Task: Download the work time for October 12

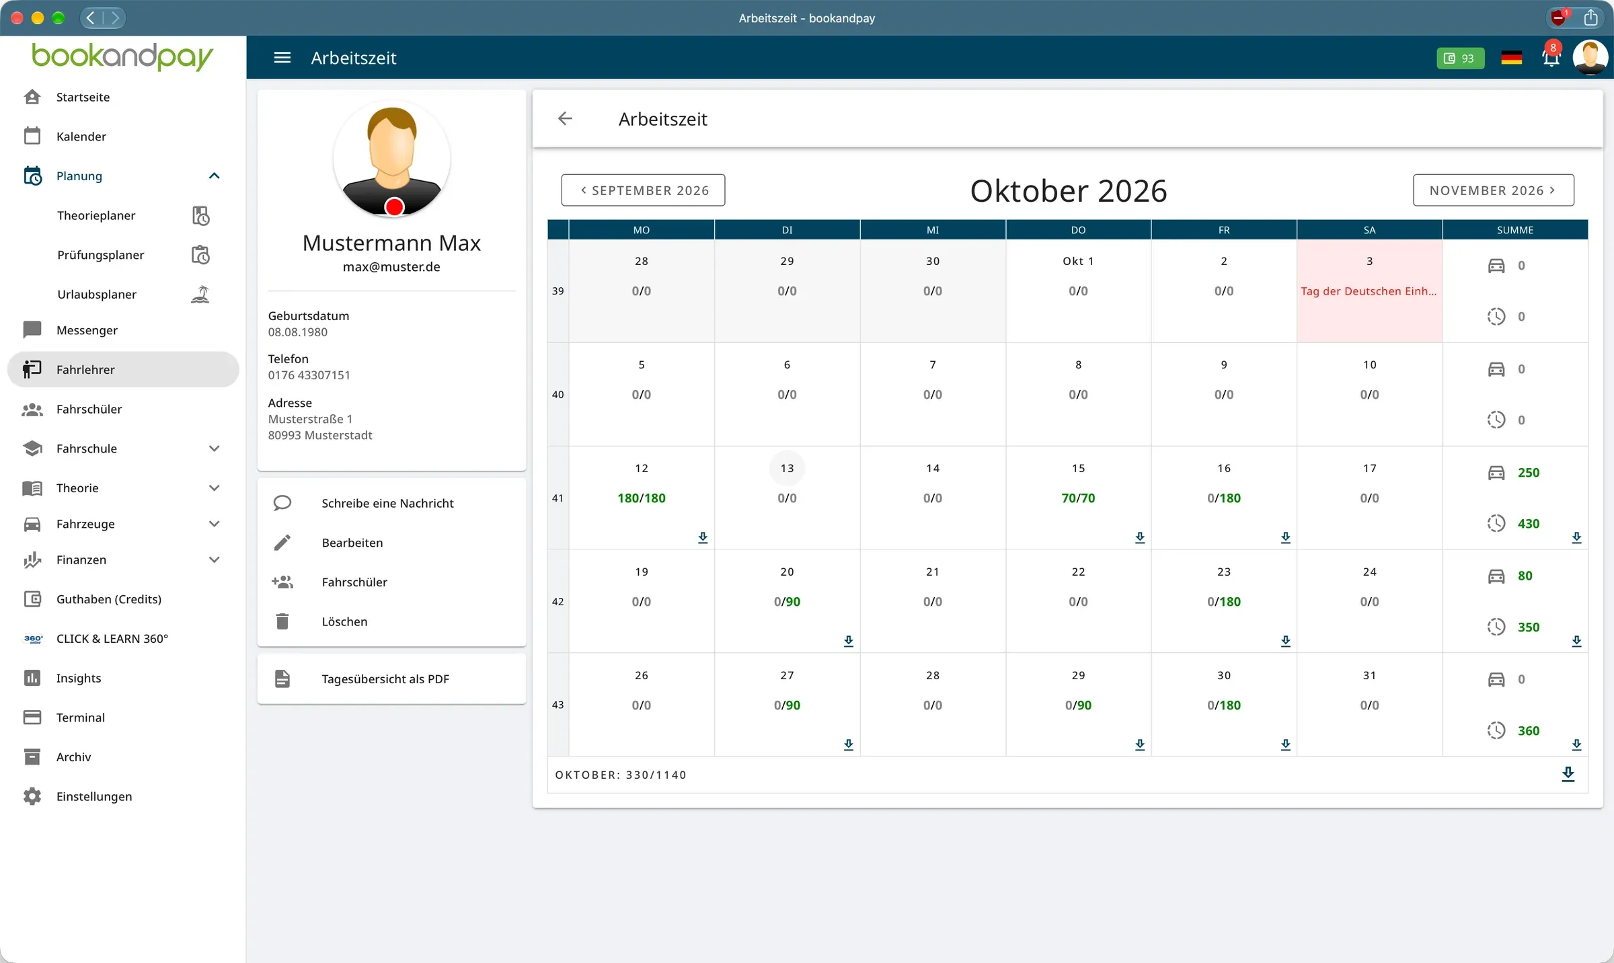Action: click(x=703, y=537)
